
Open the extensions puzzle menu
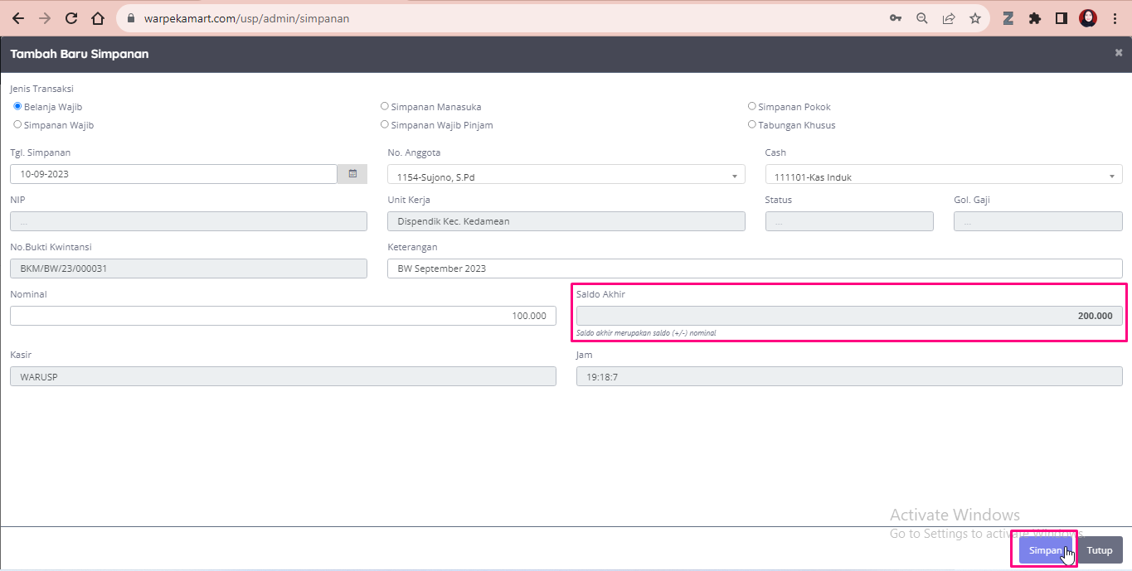pyautogui.click(x=1035, y=18)
